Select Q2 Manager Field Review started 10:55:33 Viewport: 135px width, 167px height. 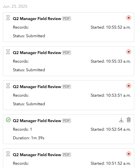tap(37, 53)
